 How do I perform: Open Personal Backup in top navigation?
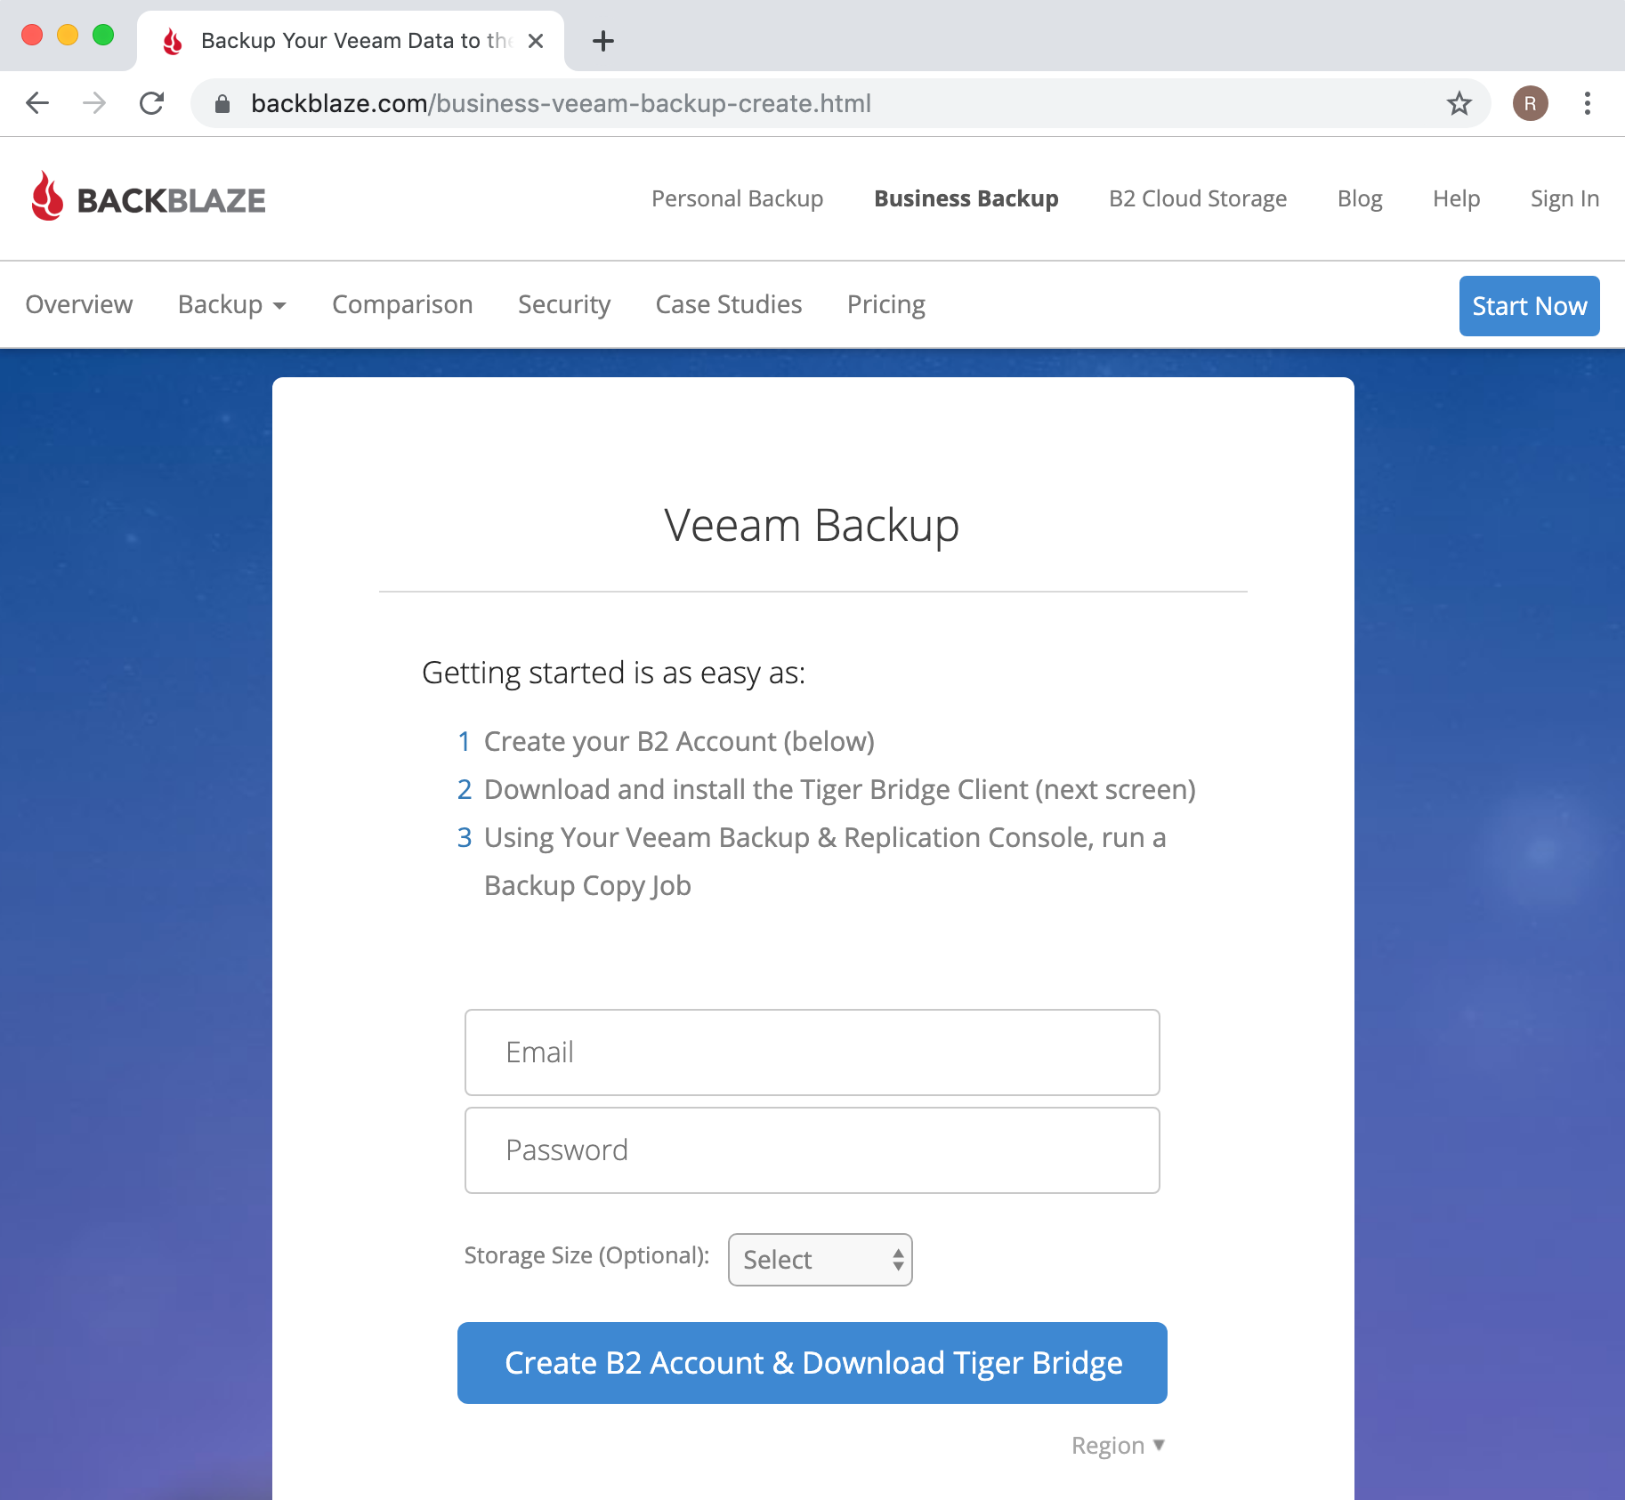737,198
